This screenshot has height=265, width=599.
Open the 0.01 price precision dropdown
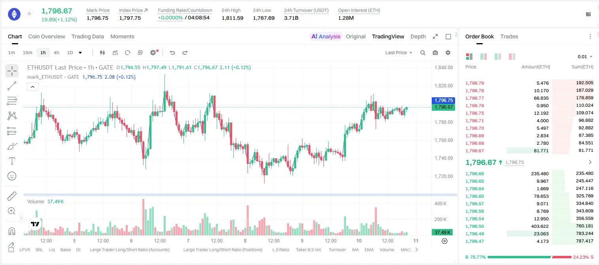point(585,57)
